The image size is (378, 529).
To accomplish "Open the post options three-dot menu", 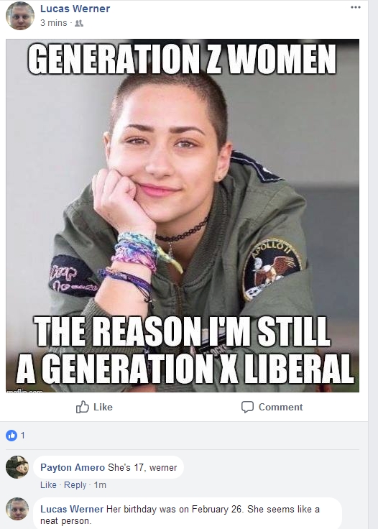I will click(356, 7).
